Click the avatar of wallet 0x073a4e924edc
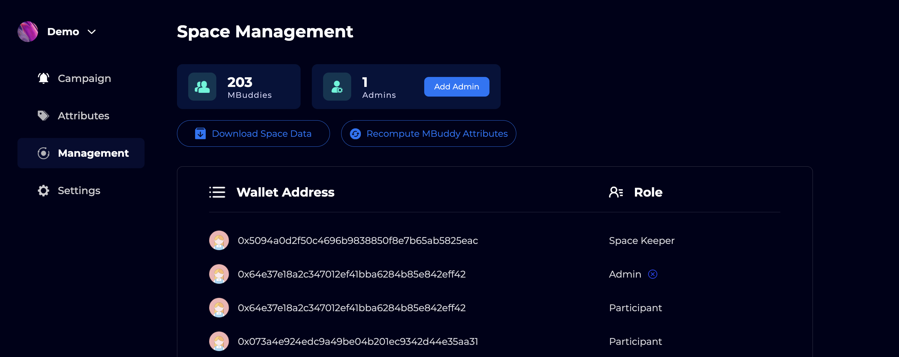 pyautogui.click(x=219, y=341)
